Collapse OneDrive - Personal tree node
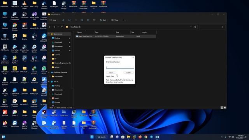This screenshot has width=249, height=140. [x=49, y=72]
